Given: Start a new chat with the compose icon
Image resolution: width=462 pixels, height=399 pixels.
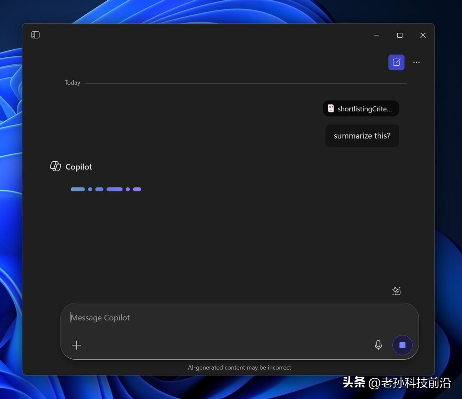Looking at the screenshot, I should 396,62.
